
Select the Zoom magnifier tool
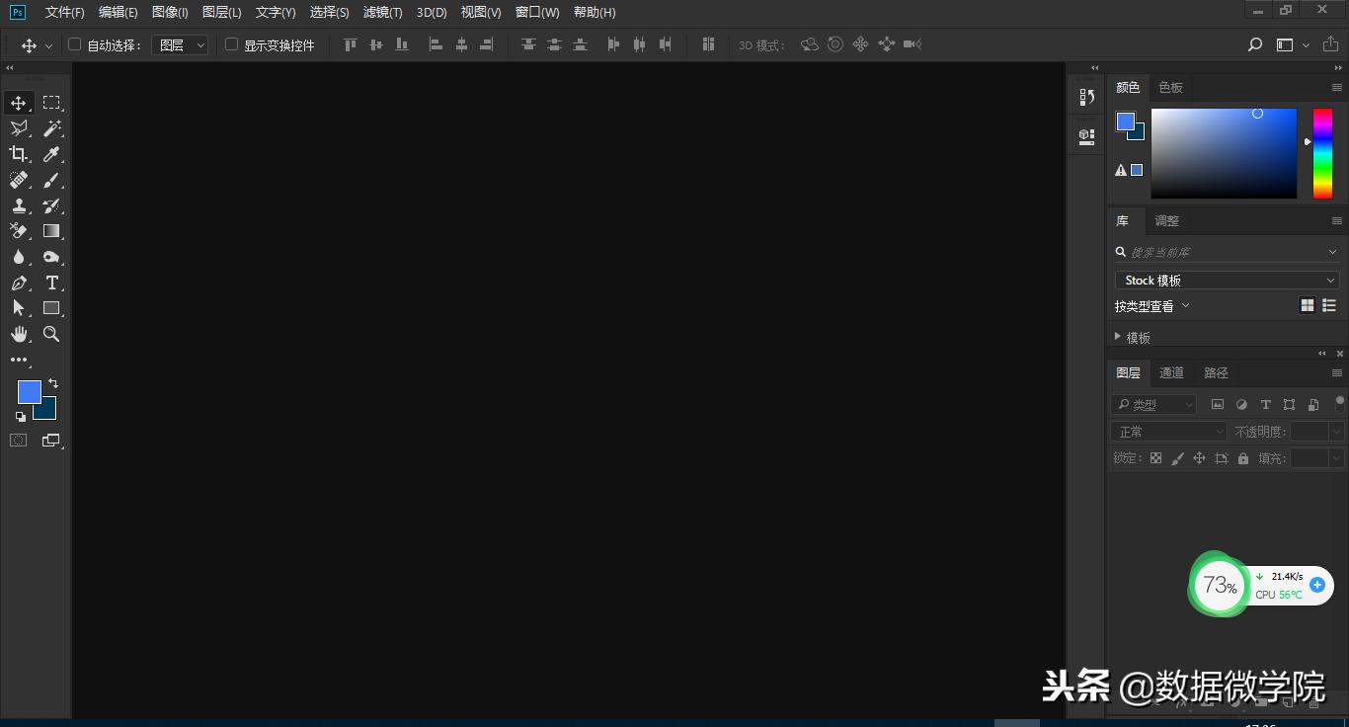pos(51,334)
